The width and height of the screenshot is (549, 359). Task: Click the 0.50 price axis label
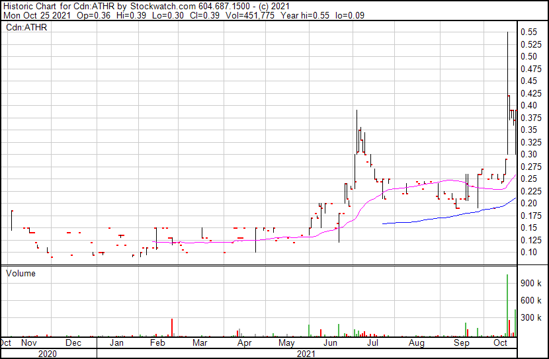(528, 56)
